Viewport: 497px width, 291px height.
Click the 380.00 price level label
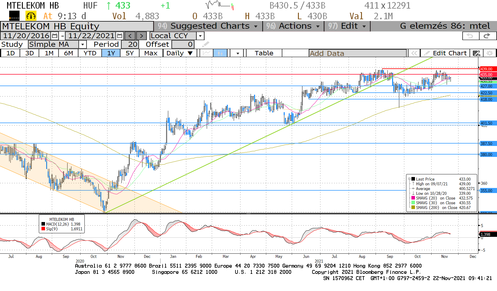coord(488,155)
